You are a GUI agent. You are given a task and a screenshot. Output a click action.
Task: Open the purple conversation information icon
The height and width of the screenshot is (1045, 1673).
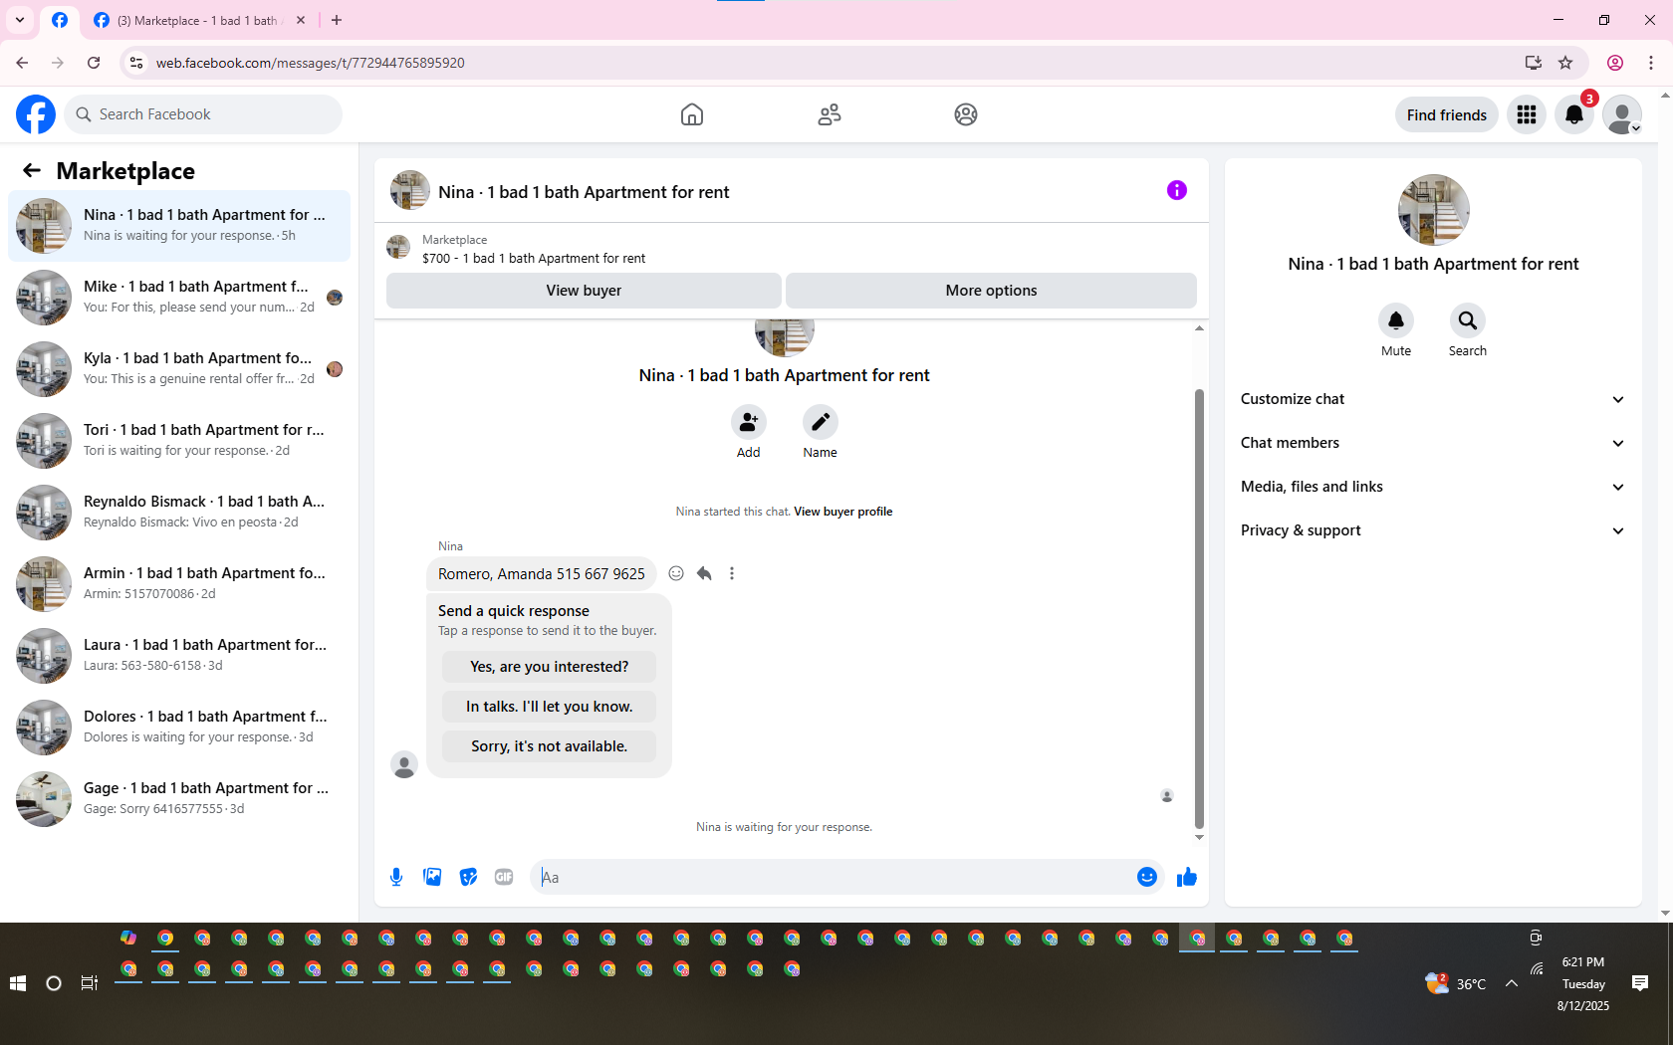pos(1177,190)
